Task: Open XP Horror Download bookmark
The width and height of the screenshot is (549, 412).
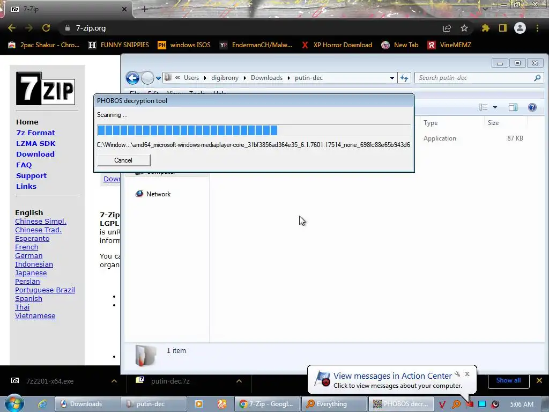Action: click(337, 45)
